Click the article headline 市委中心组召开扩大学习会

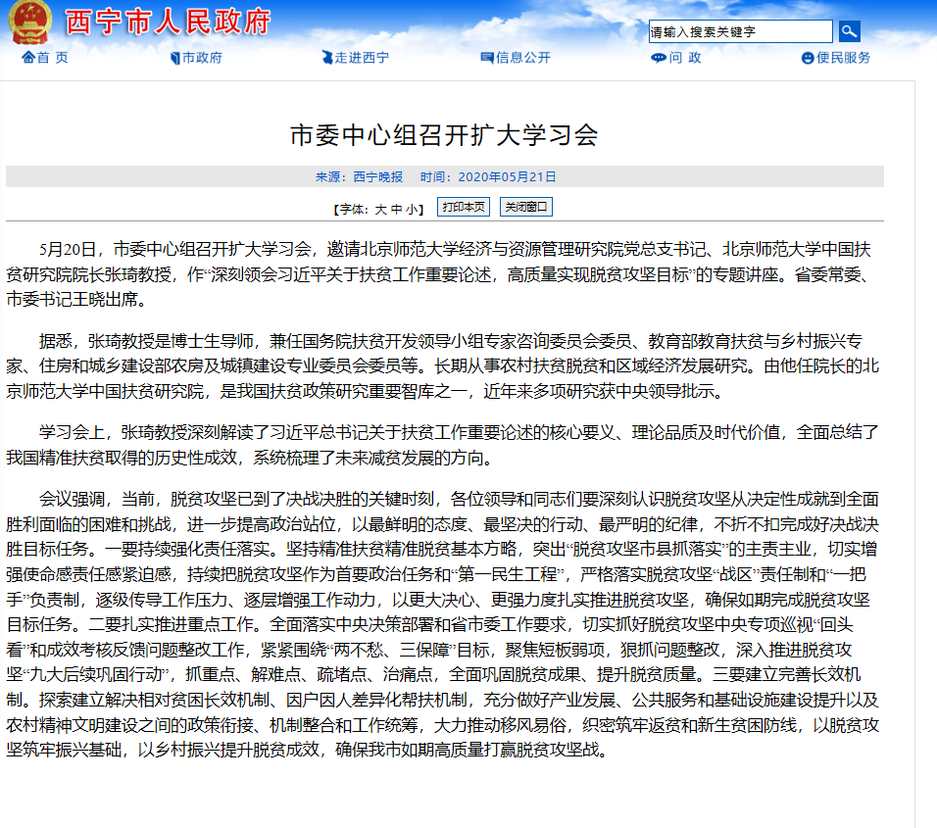pyautogui.click(x=444, y=134)
